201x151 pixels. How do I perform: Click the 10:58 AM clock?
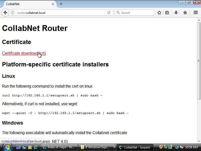(x=191, y=147)
